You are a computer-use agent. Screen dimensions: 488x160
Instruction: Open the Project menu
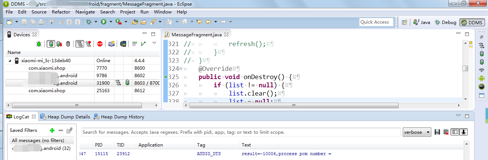tap(128, 12)
